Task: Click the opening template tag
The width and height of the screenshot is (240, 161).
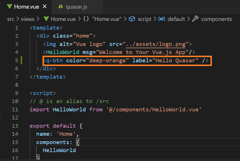Action: click(46, 28)
